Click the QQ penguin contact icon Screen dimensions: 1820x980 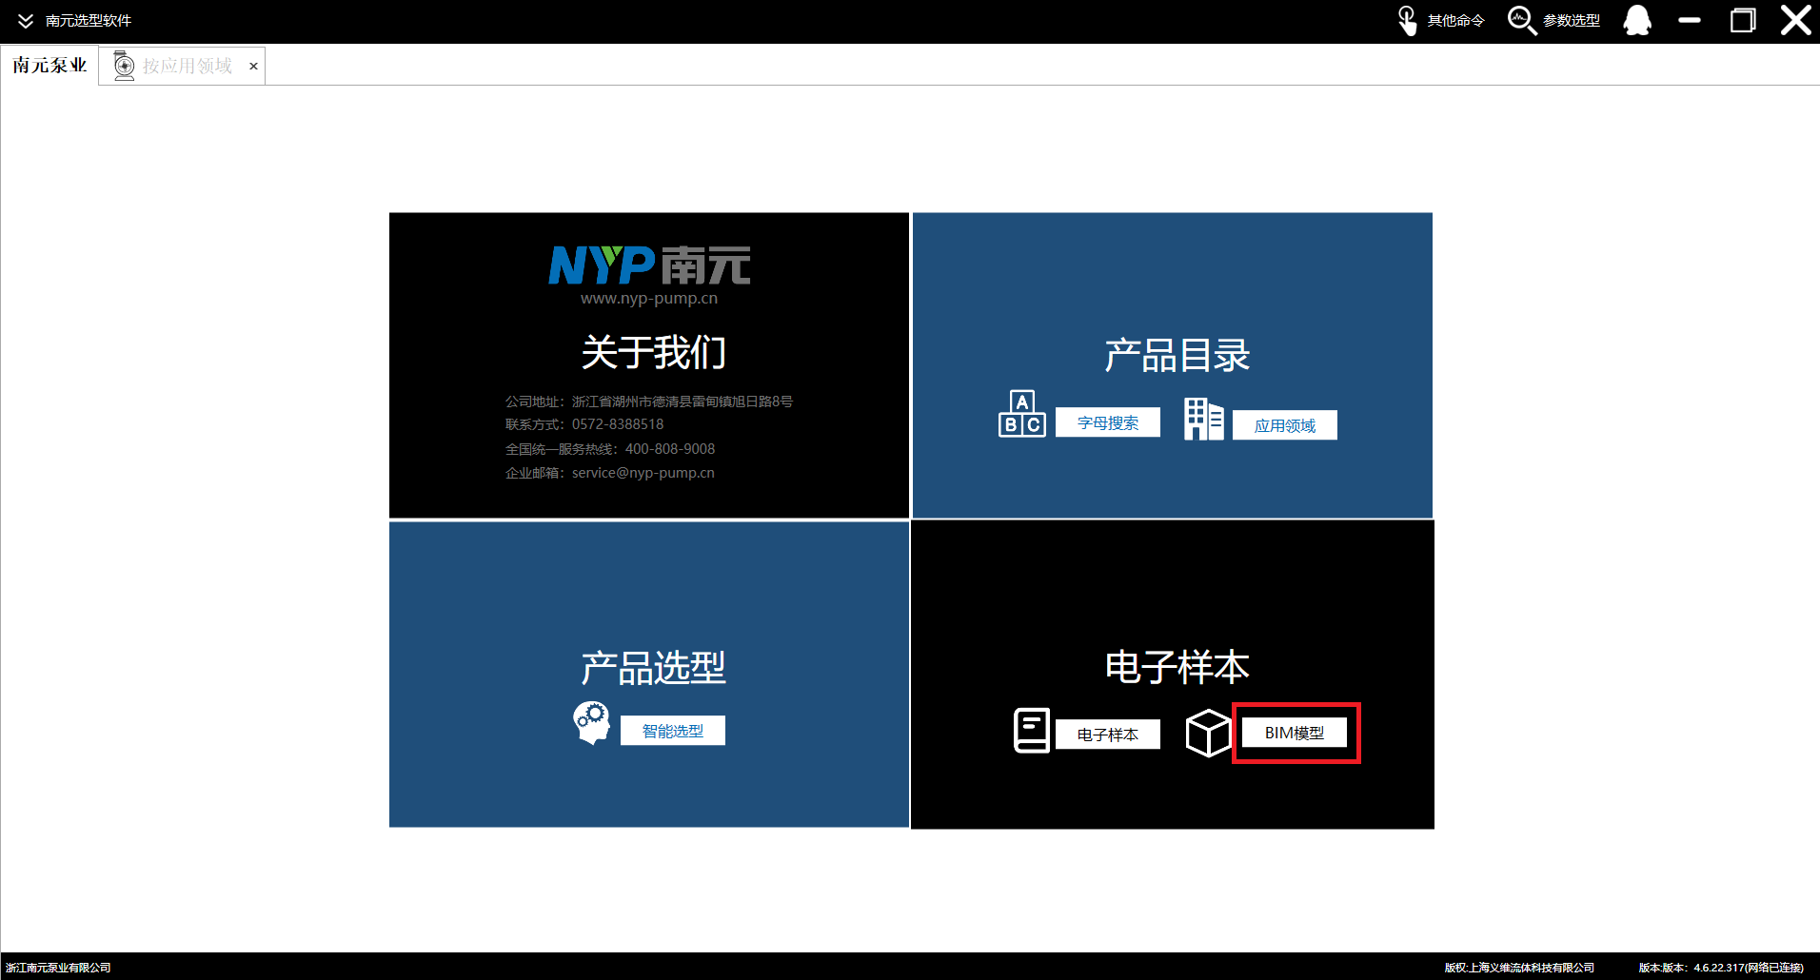[1637, 20]
